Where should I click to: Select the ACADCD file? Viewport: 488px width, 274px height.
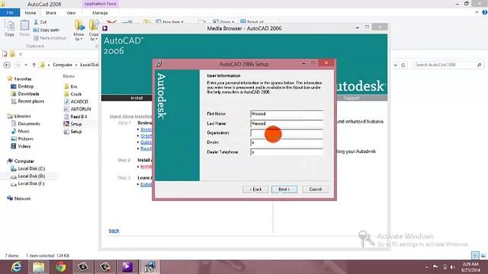(x=76, y=101)
